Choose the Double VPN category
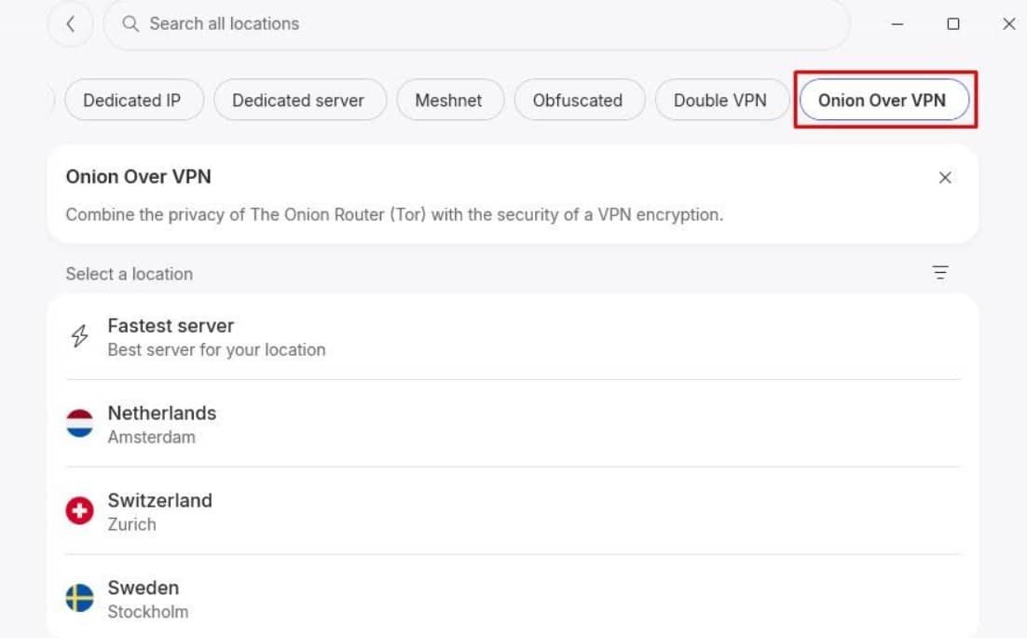 (721, 100)
